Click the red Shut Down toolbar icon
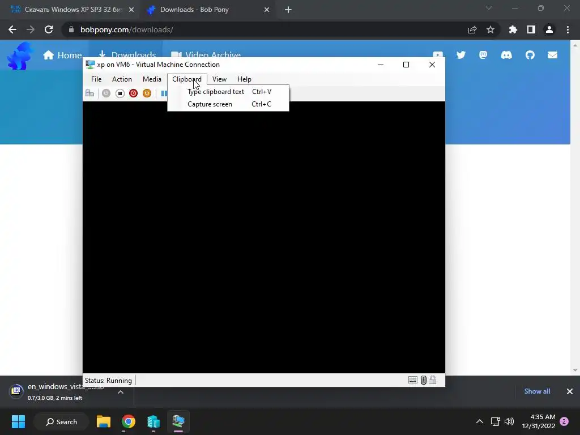 click(134, 93)
